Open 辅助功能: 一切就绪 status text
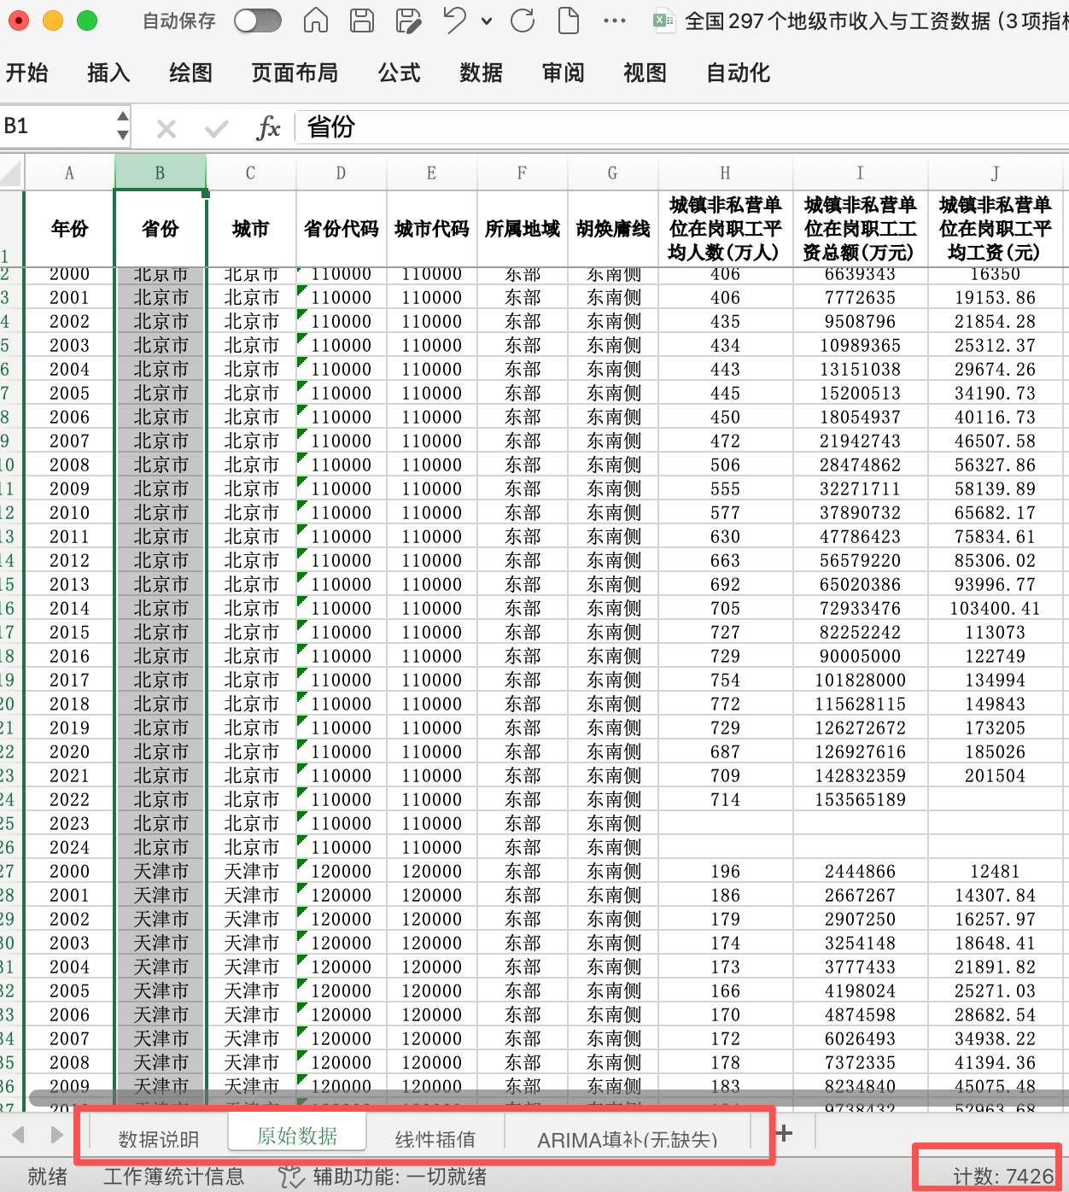Screen dimensions: 1069x1192 (x=399, y=1177)
